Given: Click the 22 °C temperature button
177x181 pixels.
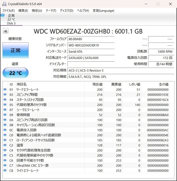Looking at the screenshot, I should click(x=16, y=73).
